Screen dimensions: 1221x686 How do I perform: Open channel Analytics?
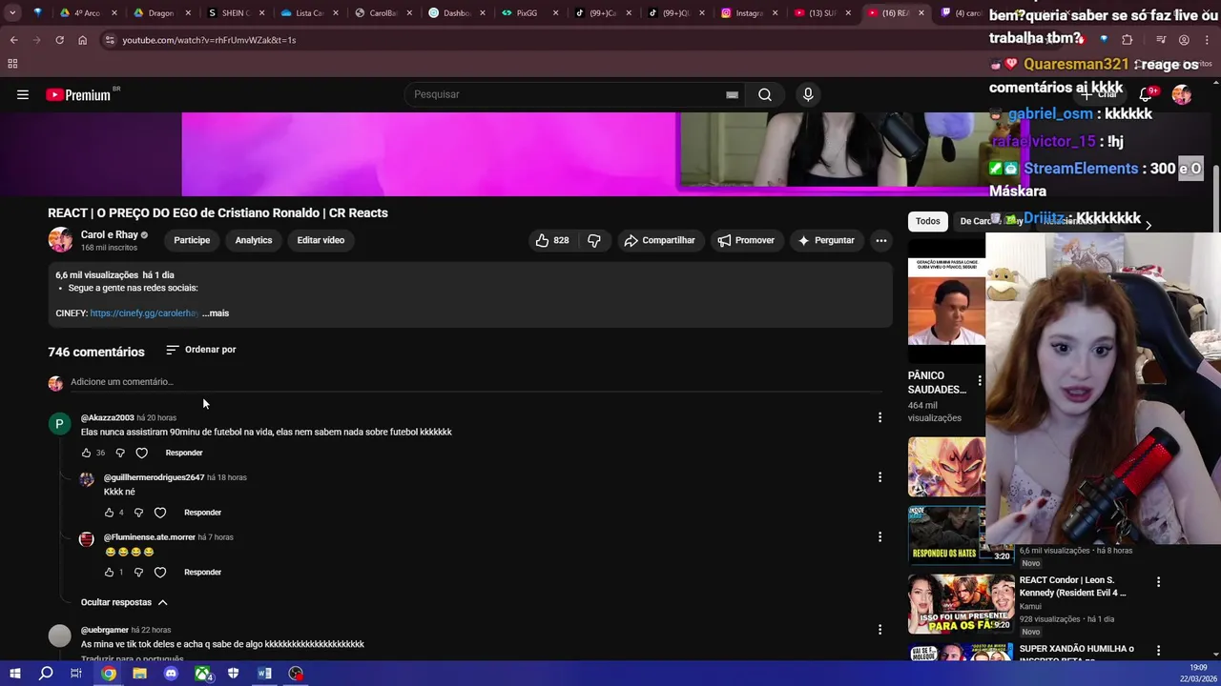[254, 240]
